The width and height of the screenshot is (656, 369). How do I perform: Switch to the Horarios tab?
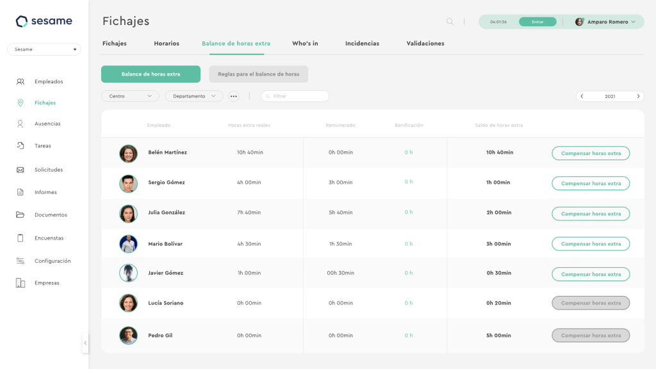(x=167, y=44)
